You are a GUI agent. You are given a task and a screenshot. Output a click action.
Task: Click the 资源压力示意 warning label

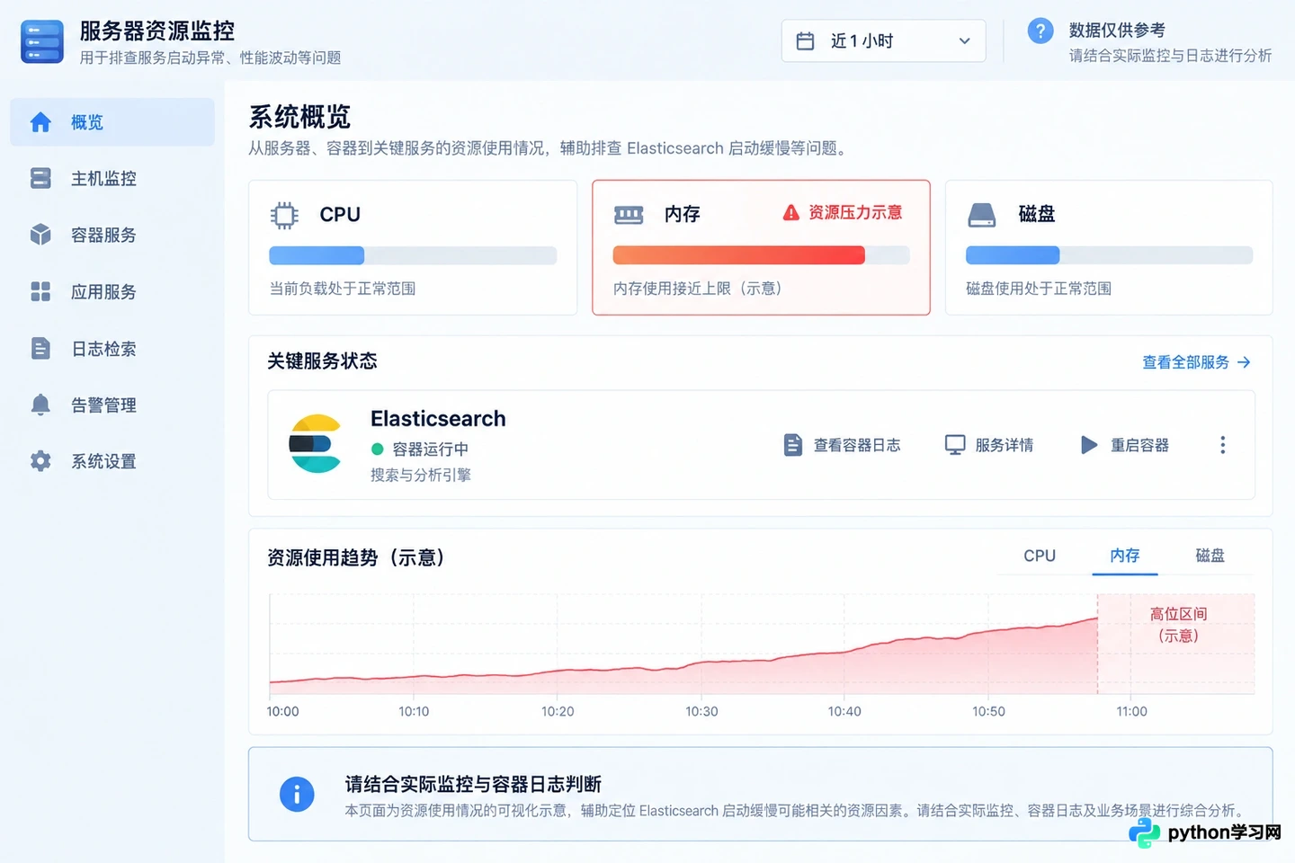coord(855,212)
